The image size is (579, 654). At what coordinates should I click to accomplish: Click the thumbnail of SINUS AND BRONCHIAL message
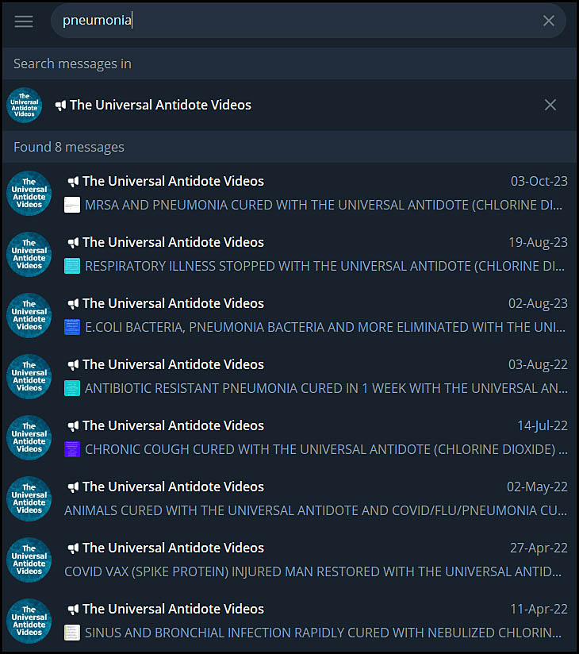[72, 633]
